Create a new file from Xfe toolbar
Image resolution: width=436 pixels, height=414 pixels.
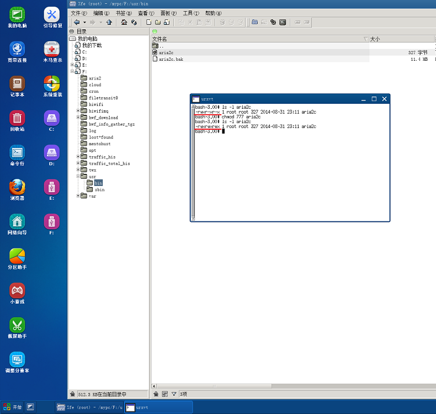coord(149,22)
